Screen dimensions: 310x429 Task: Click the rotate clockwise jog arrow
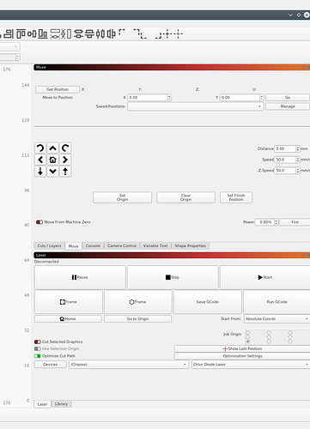[x=65, y=148]
